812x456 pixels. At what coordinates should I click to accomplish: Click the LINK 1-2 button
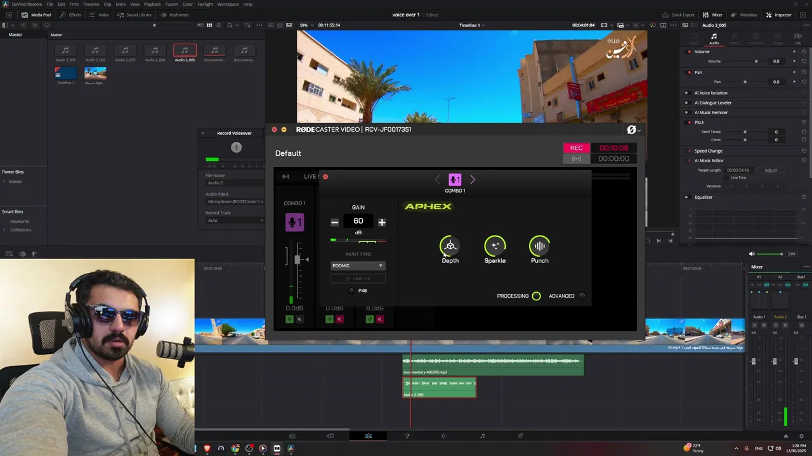coord(358,279)
